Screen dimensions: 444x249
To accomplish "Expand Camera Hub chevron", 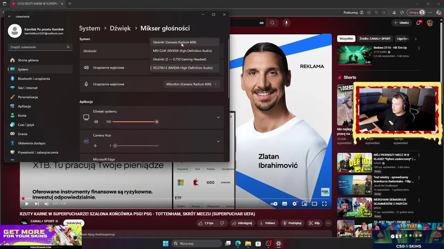I will pos(218,141).
